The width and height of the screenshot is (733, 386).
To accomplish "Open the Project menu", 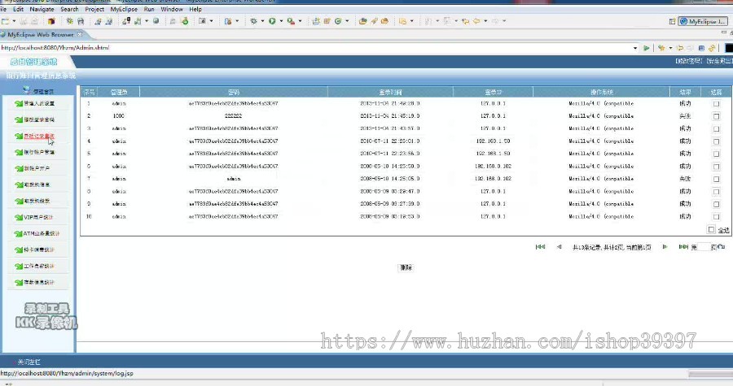I will click(x=94, y=9).
